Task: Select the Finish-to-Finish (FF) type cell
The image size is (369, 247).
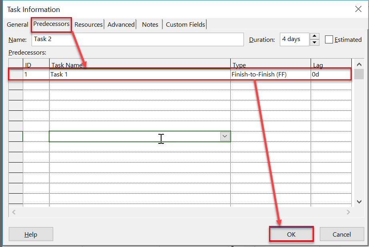Action: coord(270,74)
